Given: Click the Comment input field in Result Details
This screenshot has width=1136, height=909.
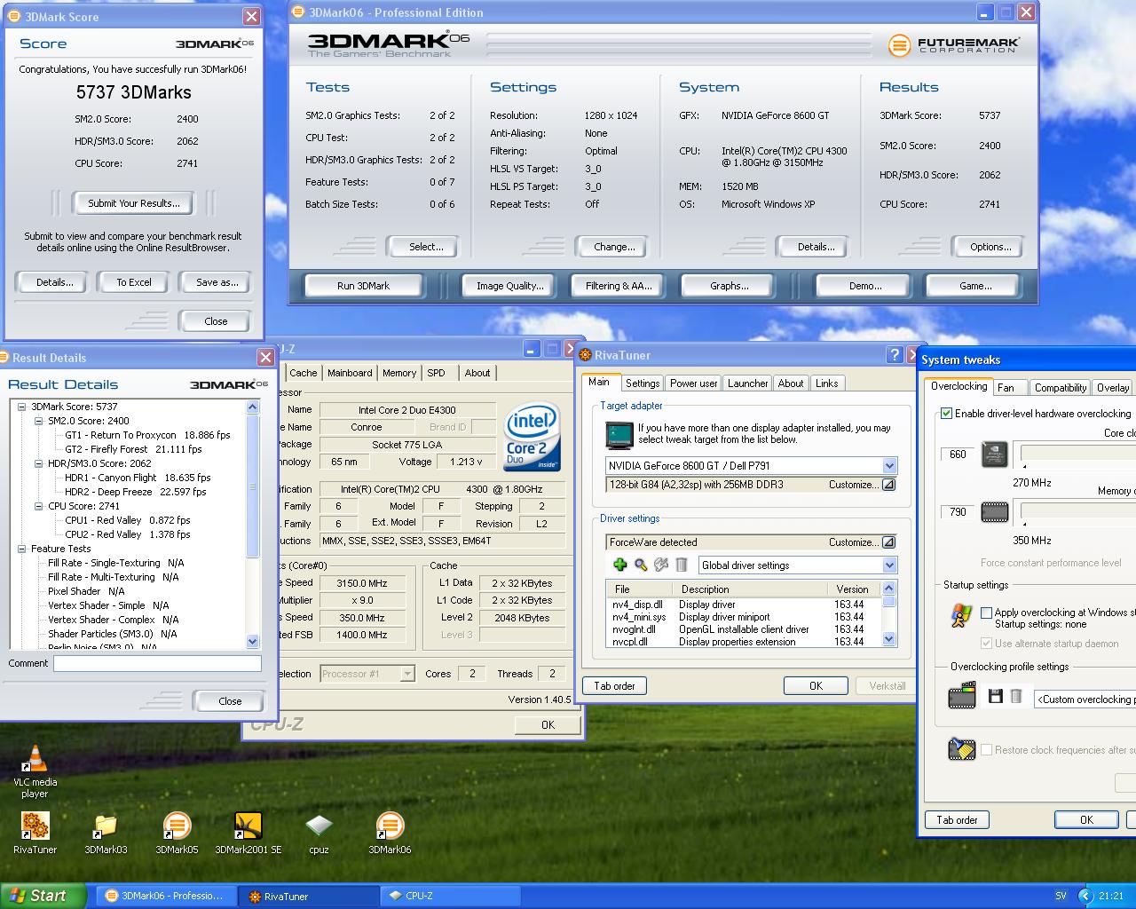Looking at the screenshot, I should (157, 663).
